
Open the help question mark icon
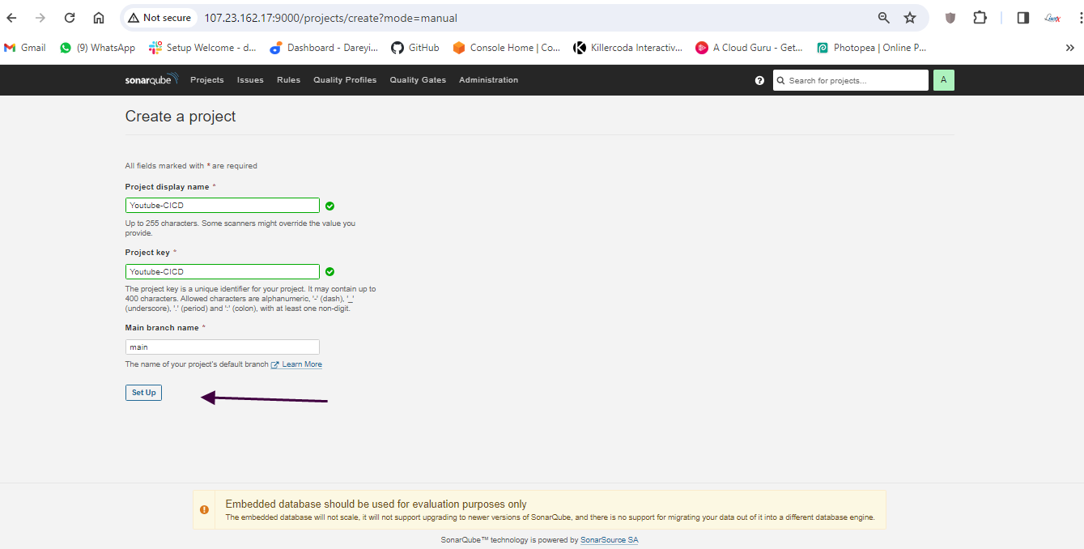click(759, 80)
